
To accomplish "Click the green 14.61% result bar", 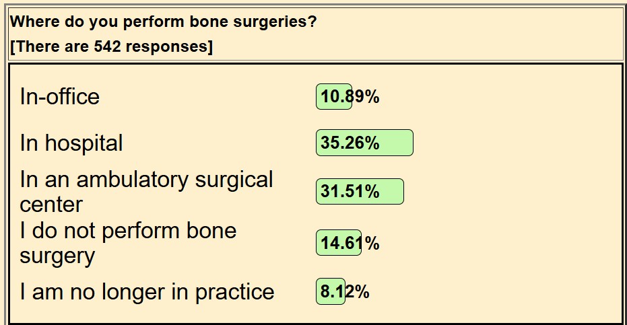I will click(x=338, y=242).
